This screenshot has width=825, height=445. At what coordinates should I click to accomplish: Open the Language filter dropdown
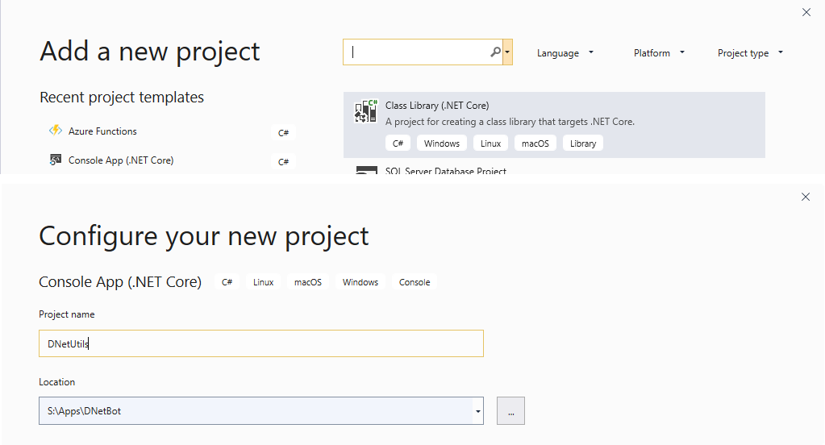565,53
